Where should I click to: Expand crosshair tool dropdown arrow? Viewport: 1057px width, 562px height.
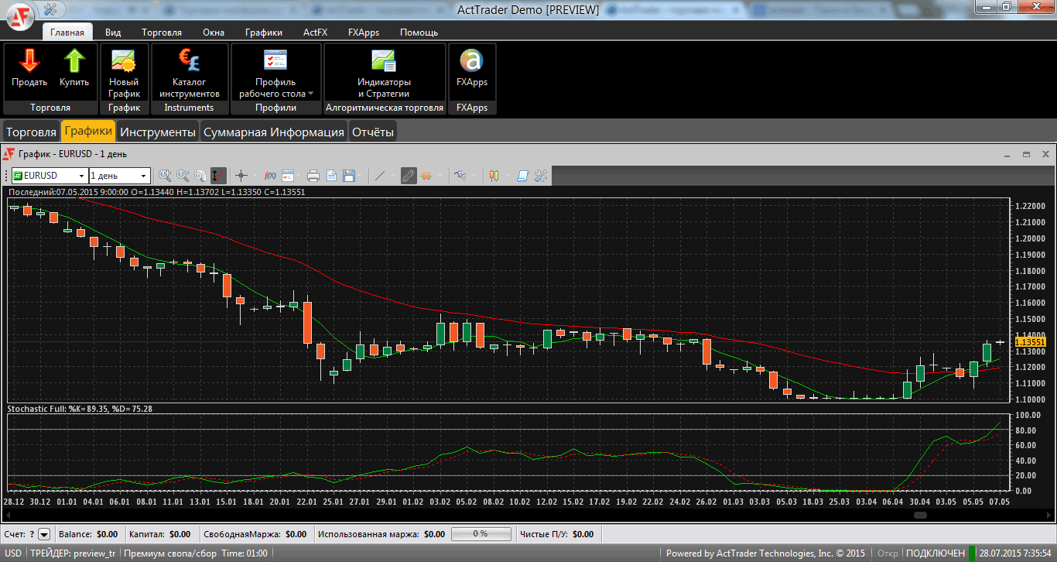point(255,176)
